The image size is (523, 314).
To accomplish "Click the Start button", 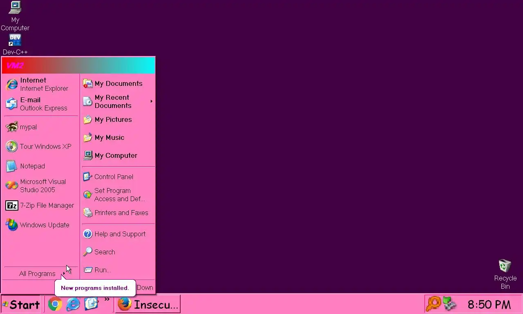I will tap(21, 305).
